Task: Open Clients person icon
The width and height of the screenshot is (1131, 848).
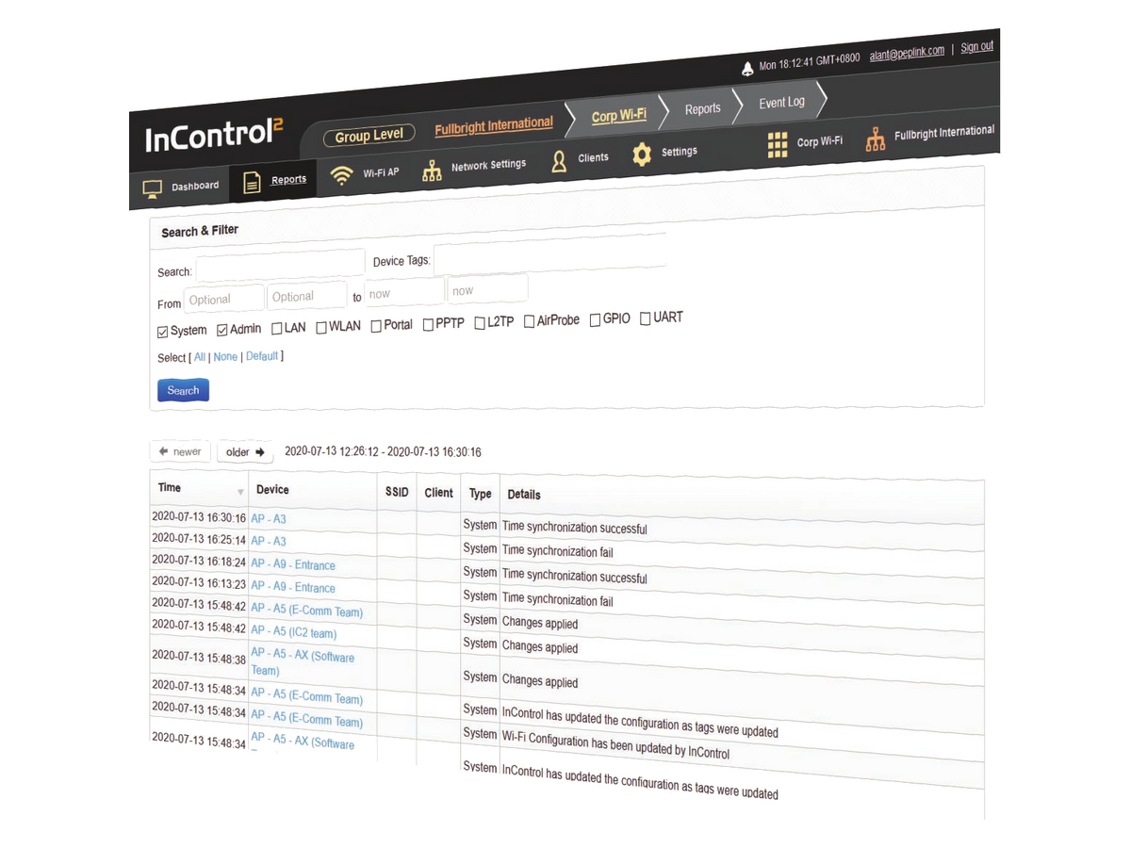Action: [x=559, y=161]
